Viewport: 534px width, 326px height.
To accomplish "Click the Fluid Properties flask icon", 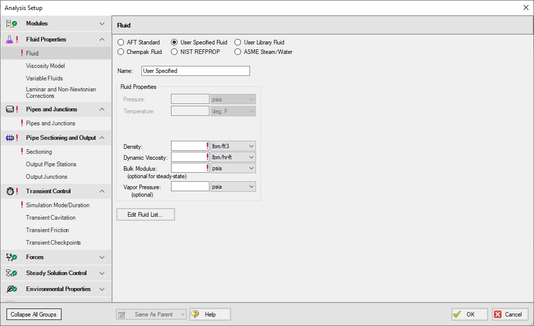I will 10,39.
